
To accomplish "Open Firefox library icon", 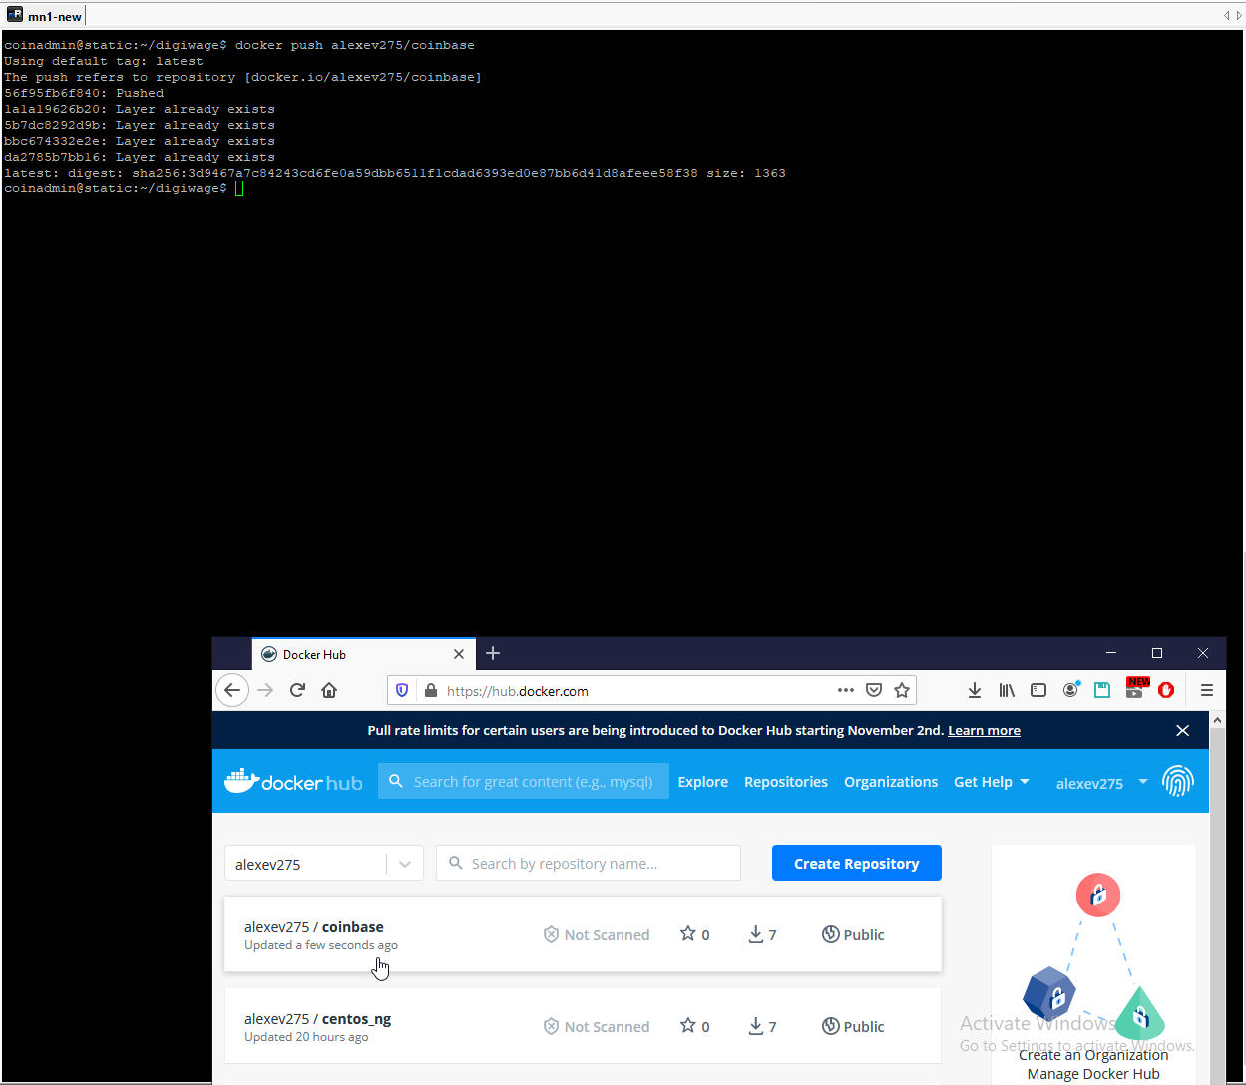I will point(1007,690).
